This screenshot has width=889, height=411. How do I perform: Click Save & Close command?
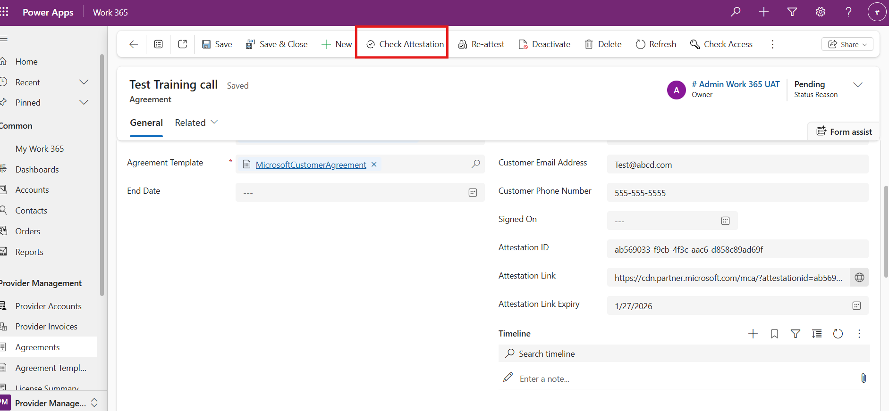coord(277,44)
